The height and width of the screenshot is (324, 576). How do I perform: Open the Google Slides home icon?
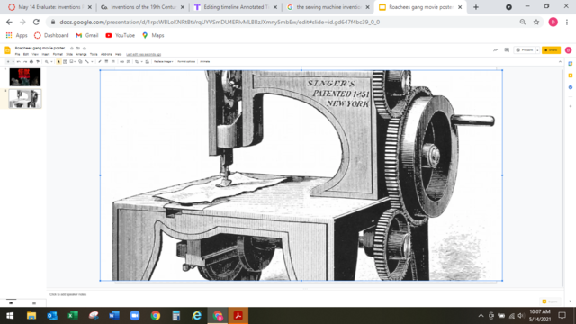pos(7,50)
